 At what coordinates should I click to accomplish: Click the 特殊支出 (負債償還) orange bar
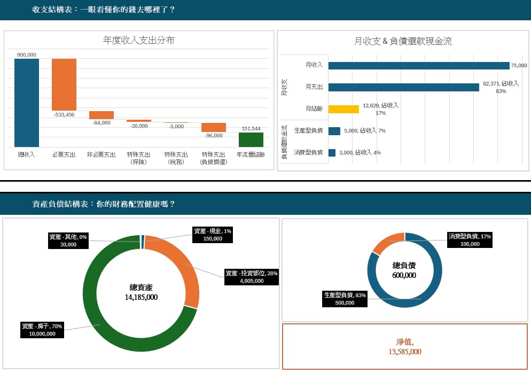pos(213,127)
